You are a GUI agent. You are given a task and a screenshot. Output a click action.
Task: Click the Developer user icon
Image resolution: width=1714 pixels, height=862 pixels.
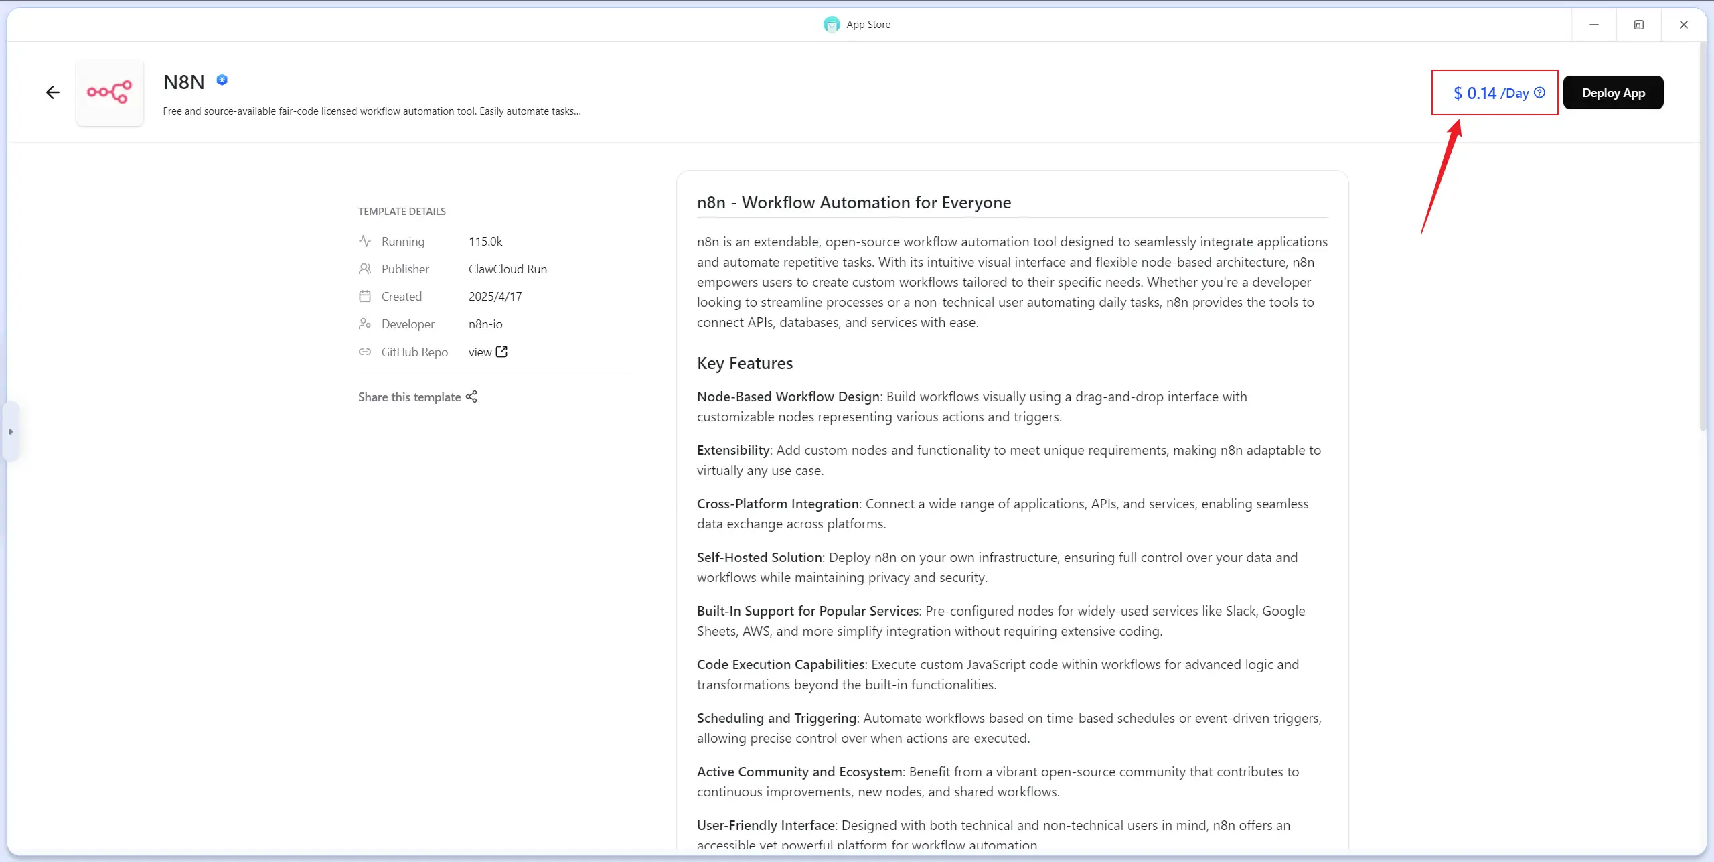point(365,324)
